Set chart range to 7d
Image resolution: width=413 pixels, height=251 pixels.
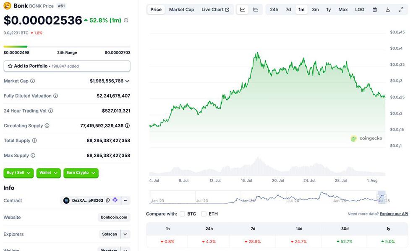[x=288, y=10]
